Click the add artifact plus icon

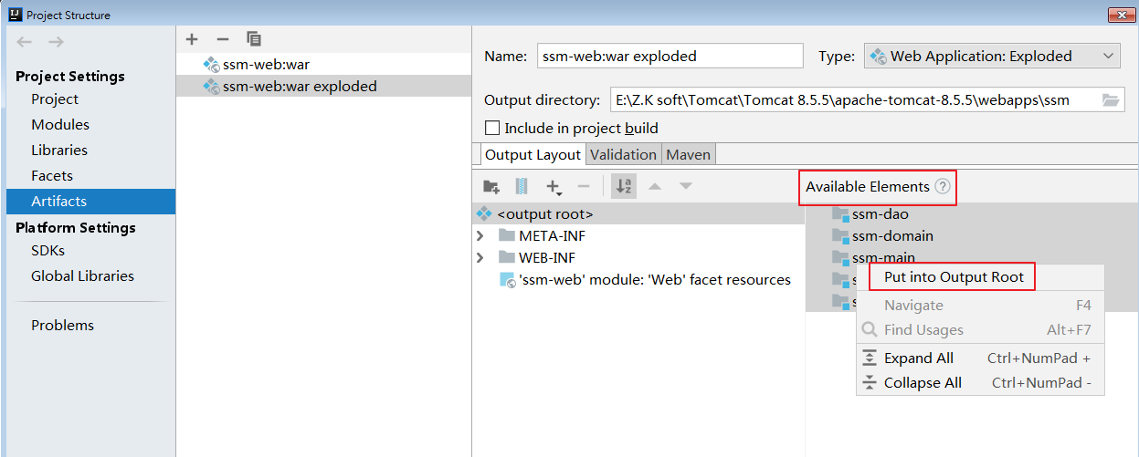pos(192,39)
